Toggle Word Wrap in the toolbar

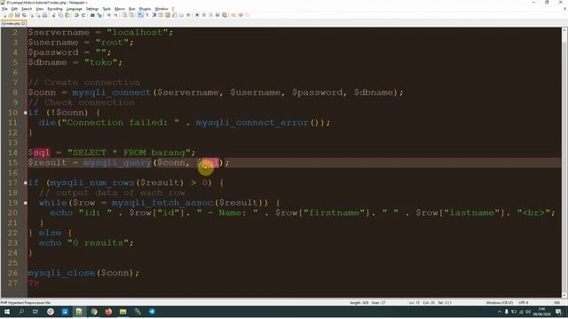pos(140,15)
